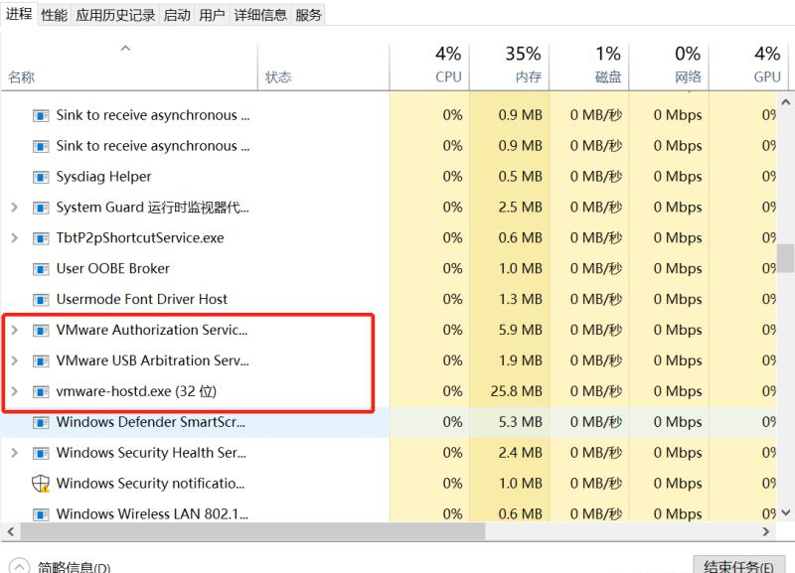
Task: Collapse to fewer details using 简略信息 arrow
Action: tap(18, 567)
